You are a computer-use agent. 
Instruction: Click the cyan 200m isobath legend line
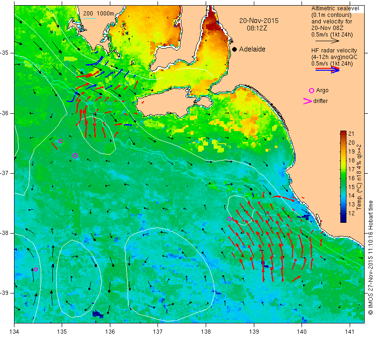(x=89, y=18)
